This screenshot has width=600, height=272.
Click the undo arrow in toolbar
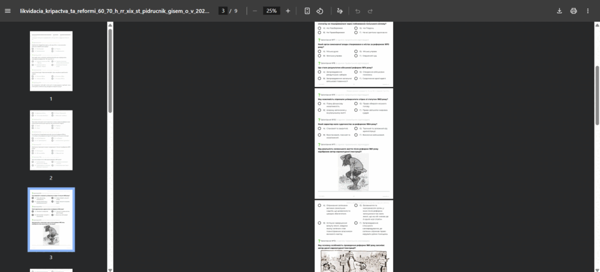[x=357, y=11]
